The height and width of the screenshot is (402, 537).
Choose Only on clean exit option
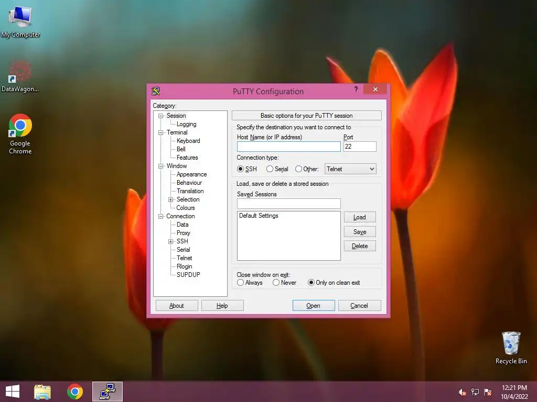(x=311, y=283)
